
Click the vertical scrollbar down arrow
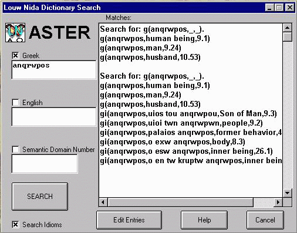(x=288, y=193)
